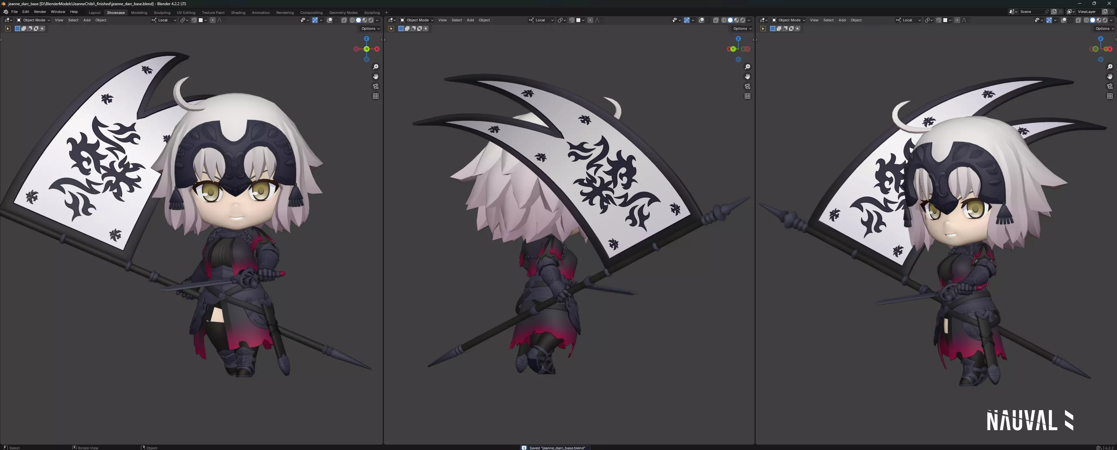This screenshot has width=1117, height=450.
Task: Click zoom magnifier icon in left viewport
Action: [375, 67]
